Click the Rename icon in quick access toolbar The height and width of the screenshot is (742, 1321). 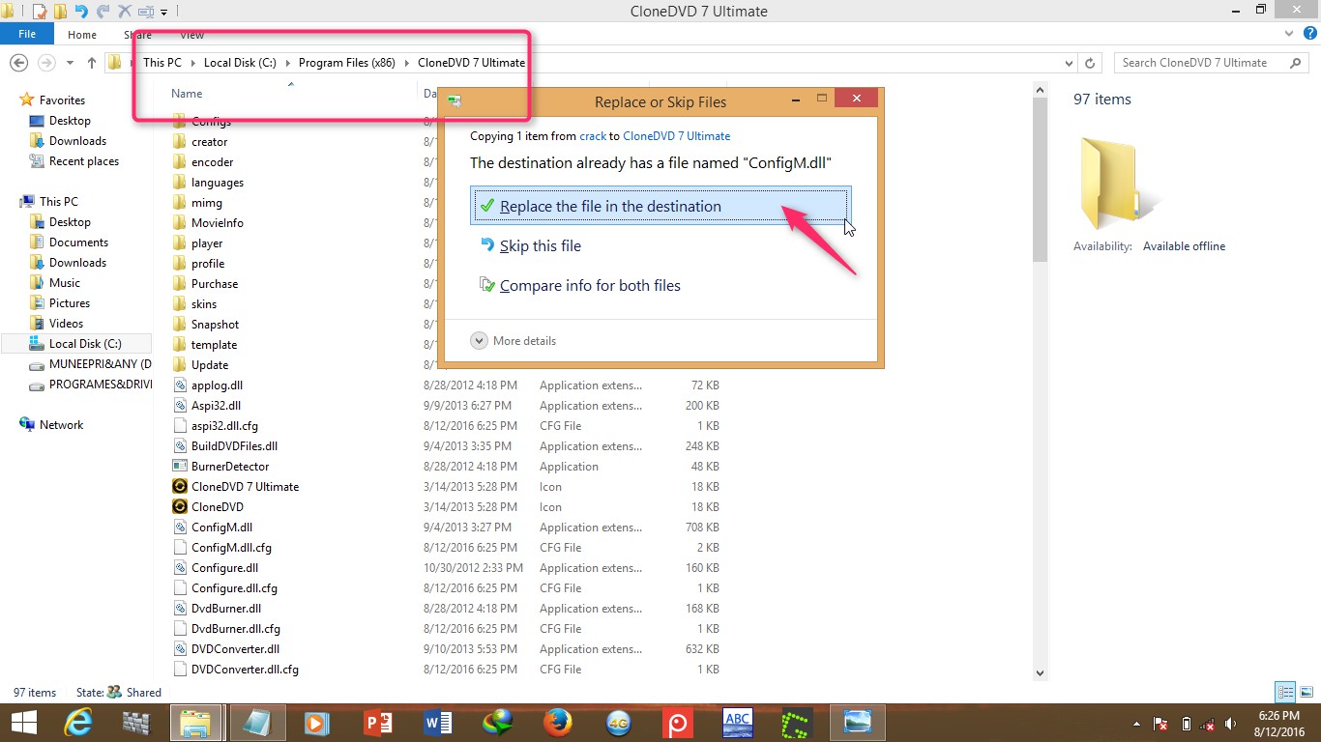click(x=146, y=12)
